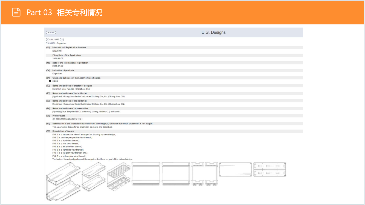Click the rear view drawing thumbnail
365x205 pixels.
click(176, 173)
